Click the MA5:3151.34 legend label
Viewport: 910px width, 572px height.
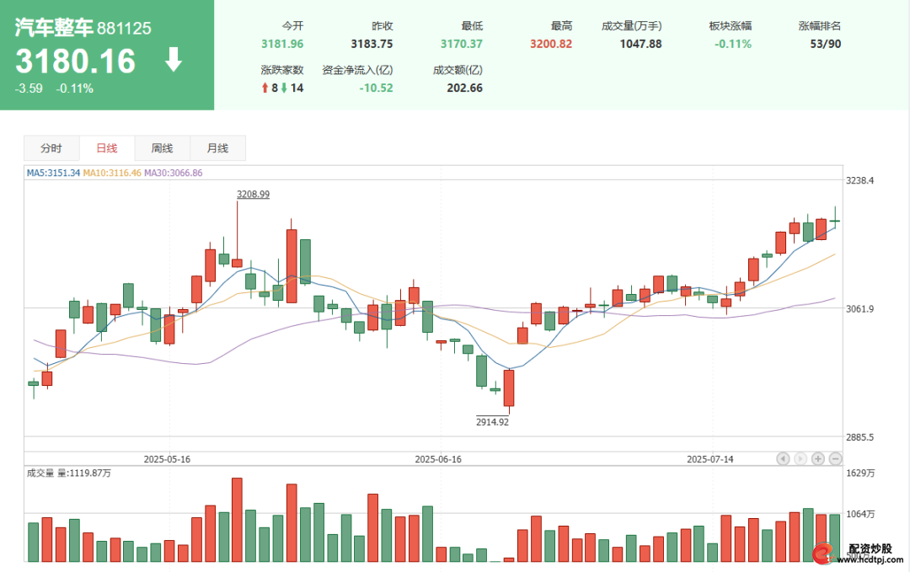point(53,173)
